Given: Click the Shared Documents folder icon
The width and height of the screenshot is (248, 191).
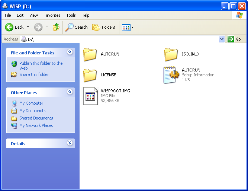Looking at the screenshot, I should point(14,118).
